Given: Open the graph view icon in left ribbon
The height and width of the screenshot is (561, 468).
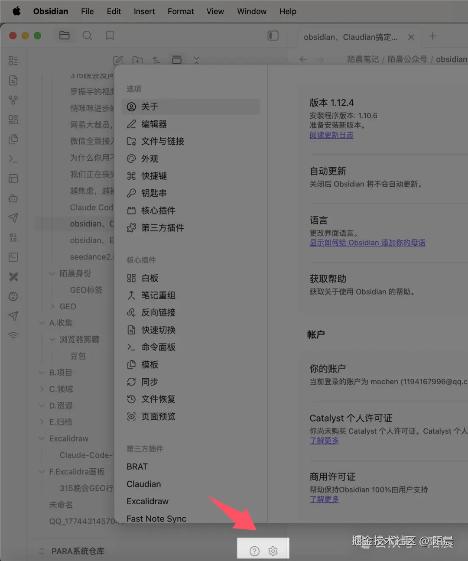Looking at the screenshot, I should point(13,100).
